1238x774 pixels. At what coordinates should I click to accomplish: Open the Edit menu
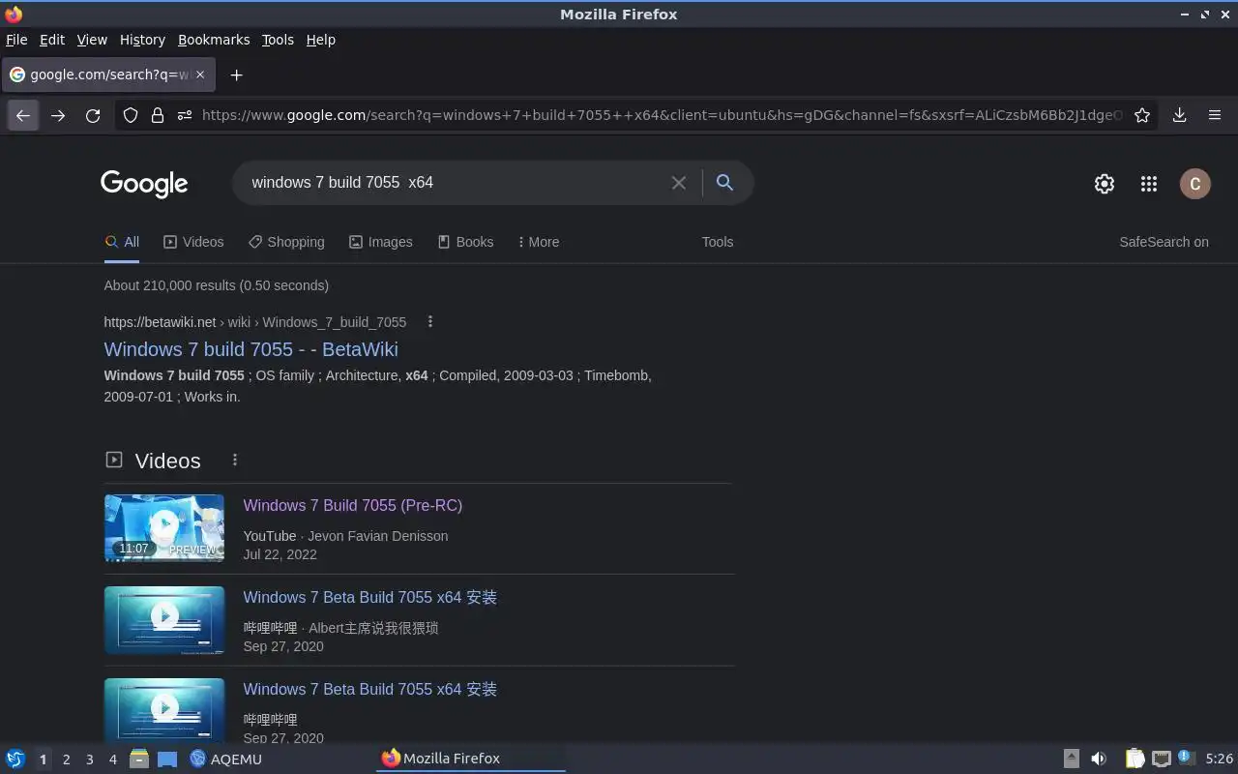coord(52,40)
